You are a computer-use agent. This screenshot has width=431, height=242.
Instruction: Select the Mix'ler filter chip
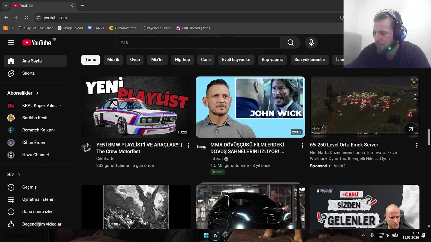click(x=157, y=60)
